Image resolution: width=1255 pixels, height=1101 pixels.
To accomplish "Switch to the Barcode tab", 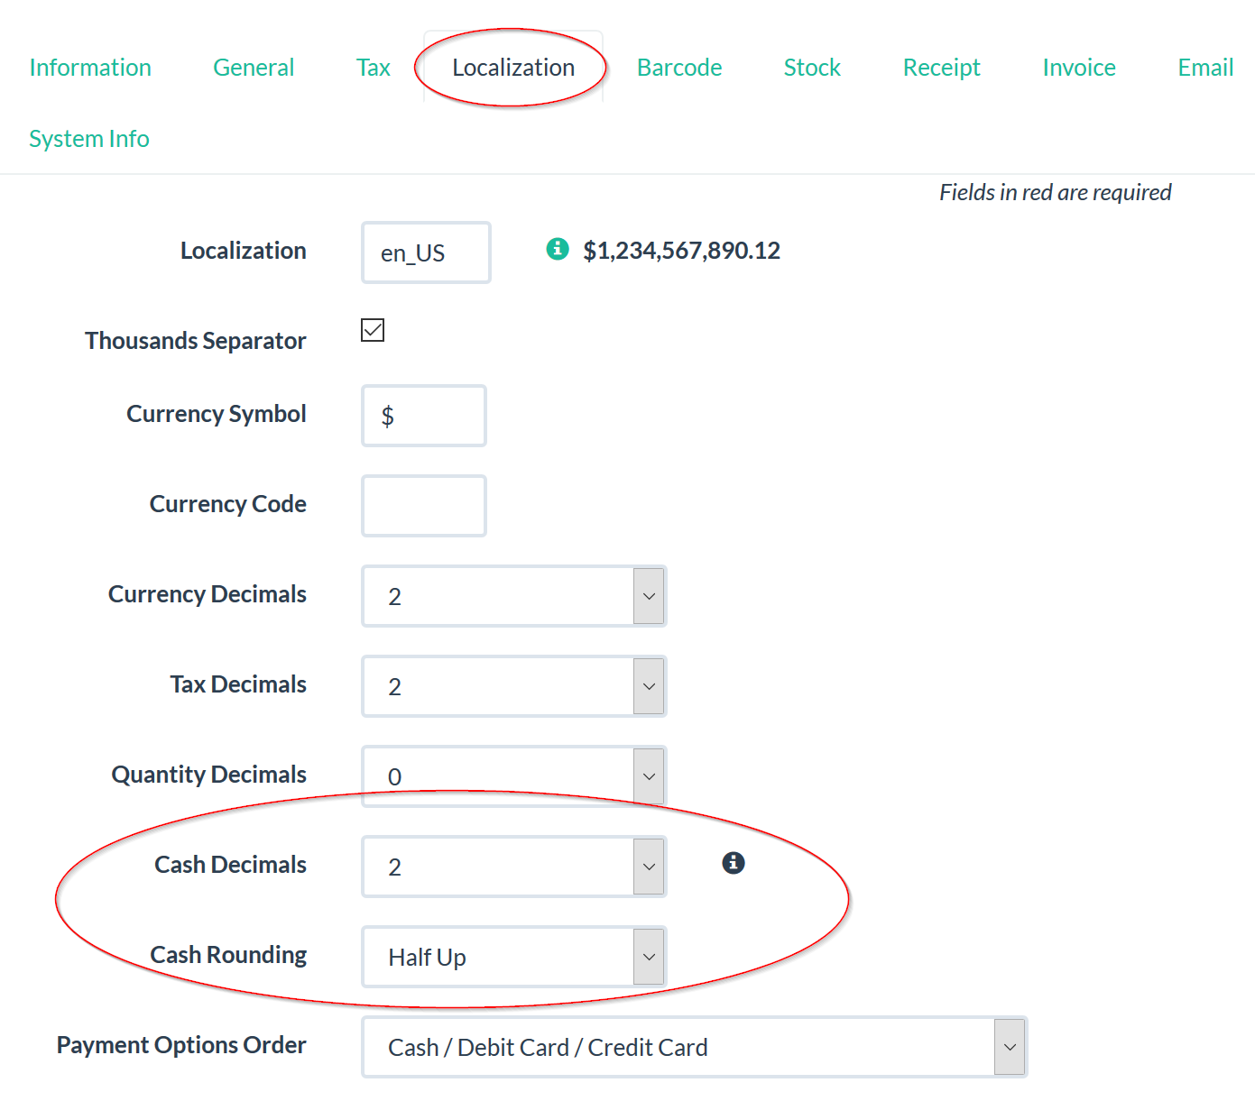I will pyautogui.click(x=679, y=67).
